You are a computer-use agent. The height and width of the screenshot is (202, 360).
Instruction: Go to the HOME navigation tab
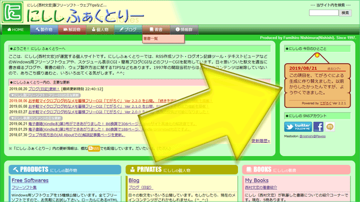[x=16, y=29]
